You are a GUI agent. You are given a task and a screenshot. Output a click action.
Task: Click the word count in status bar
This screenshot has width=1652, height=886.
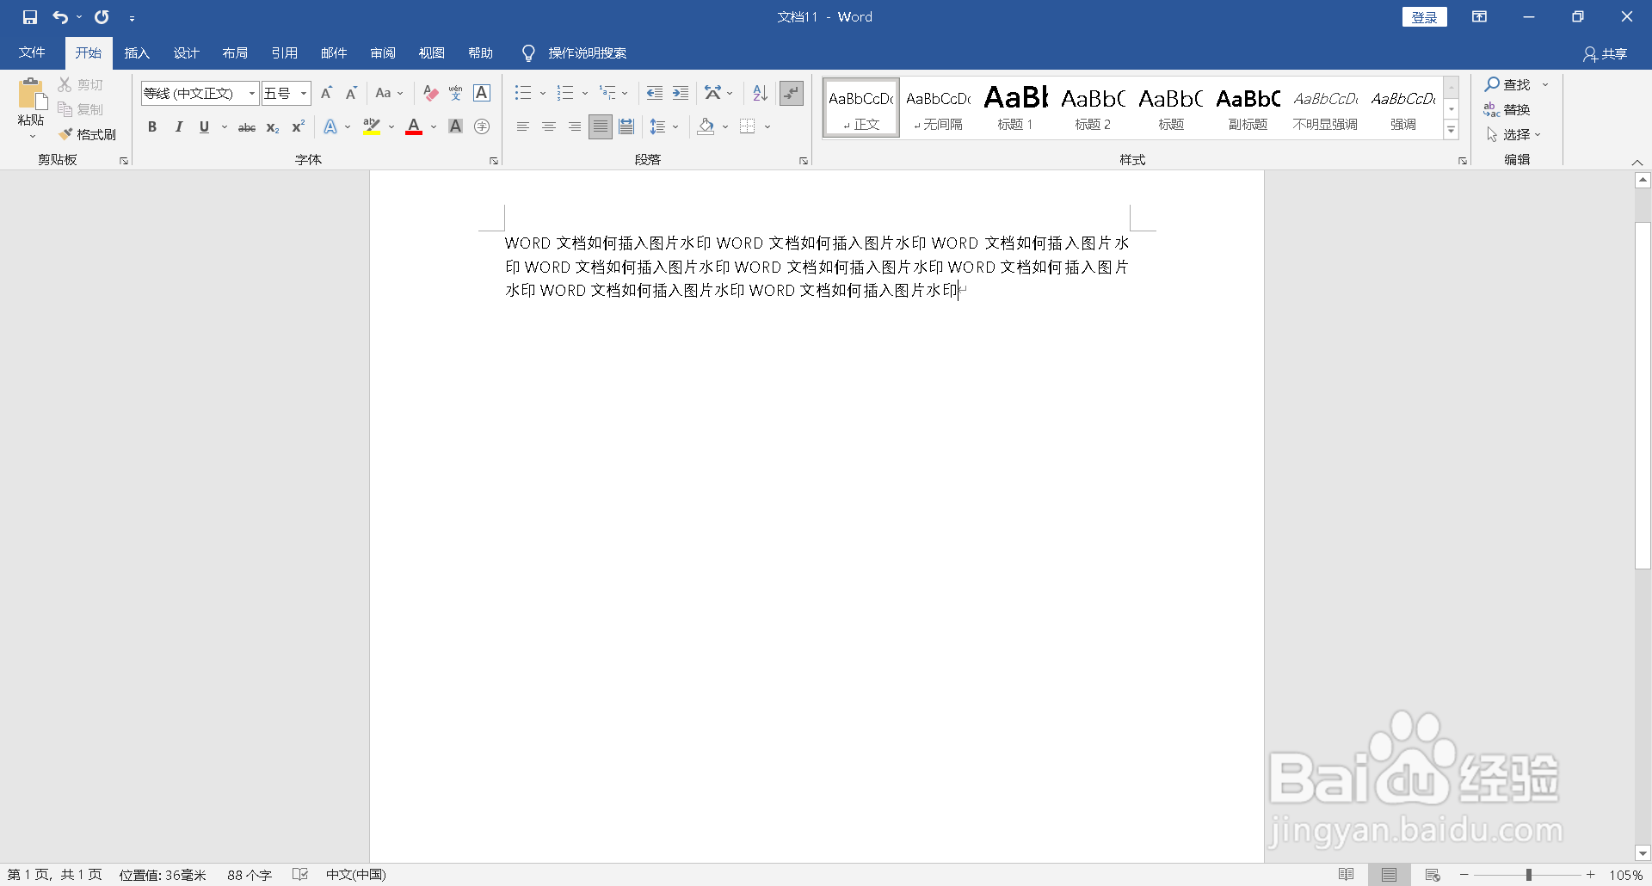pyautogui.click(x=250, y=875)
